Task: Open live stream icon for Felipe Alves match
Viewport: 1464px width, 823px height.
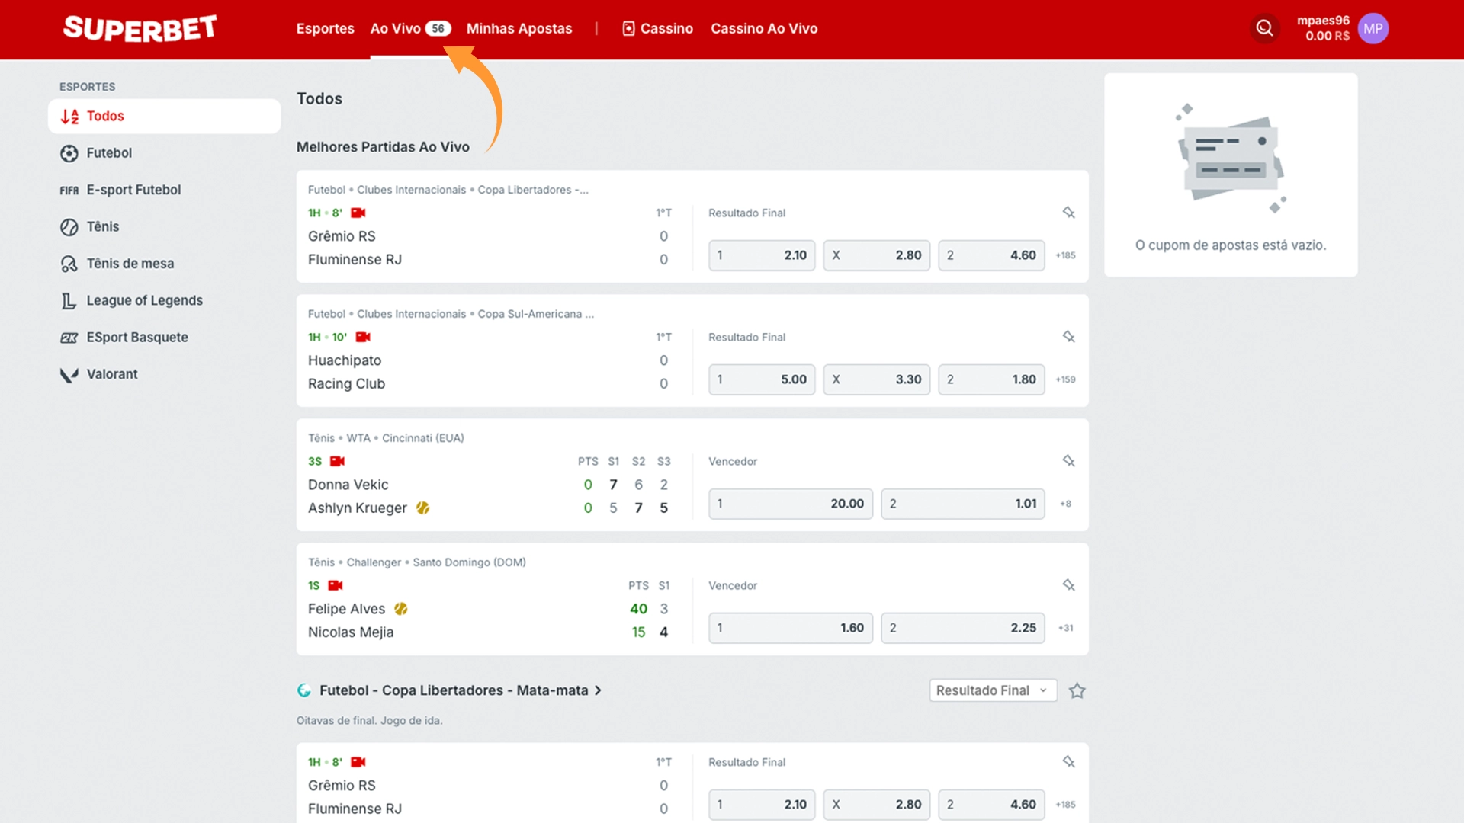Action: [x=335, y=585]
